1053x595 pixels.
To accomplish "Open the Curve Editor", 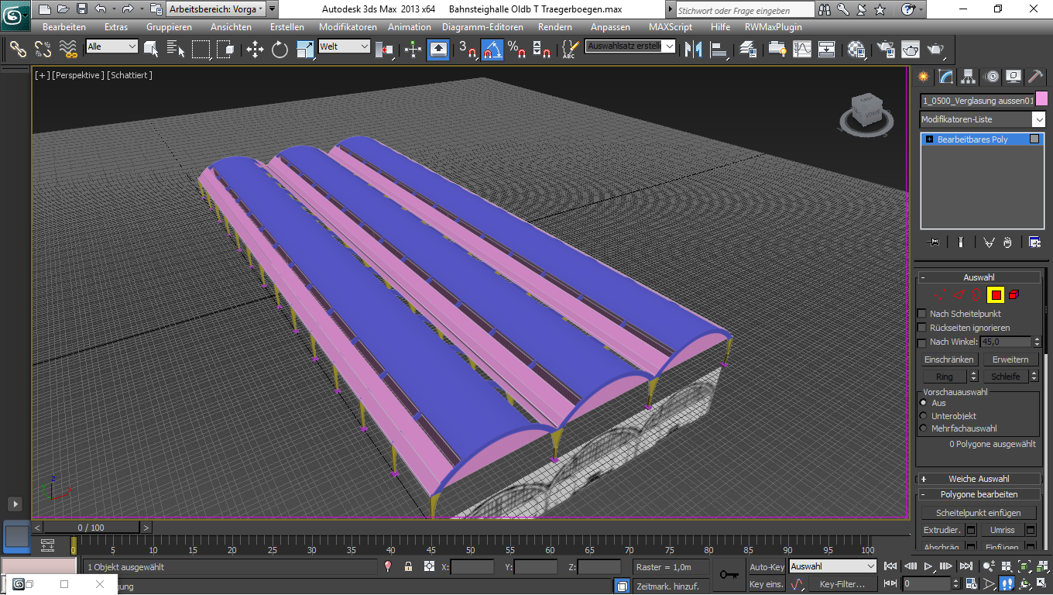I will [802, 50].
